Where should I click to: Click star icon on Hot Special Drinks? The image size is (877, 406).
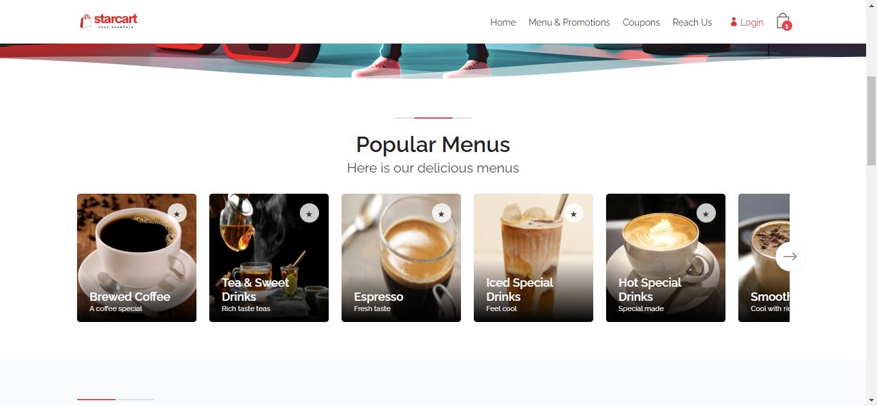[x=706, y=213]
